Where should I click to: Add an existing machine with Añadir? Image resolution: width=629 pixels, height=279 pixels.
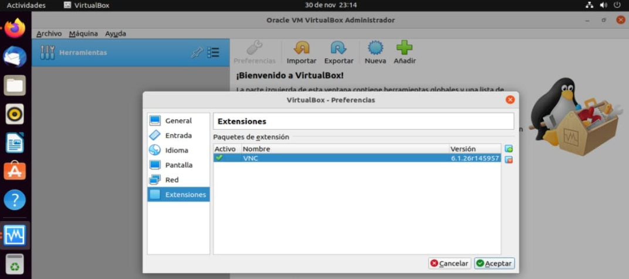[404, 53]
